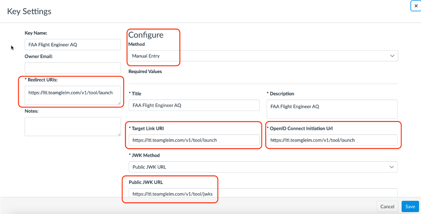Click the Owner Email label
The image size is (421, 214).
click(x=39, y=56)
